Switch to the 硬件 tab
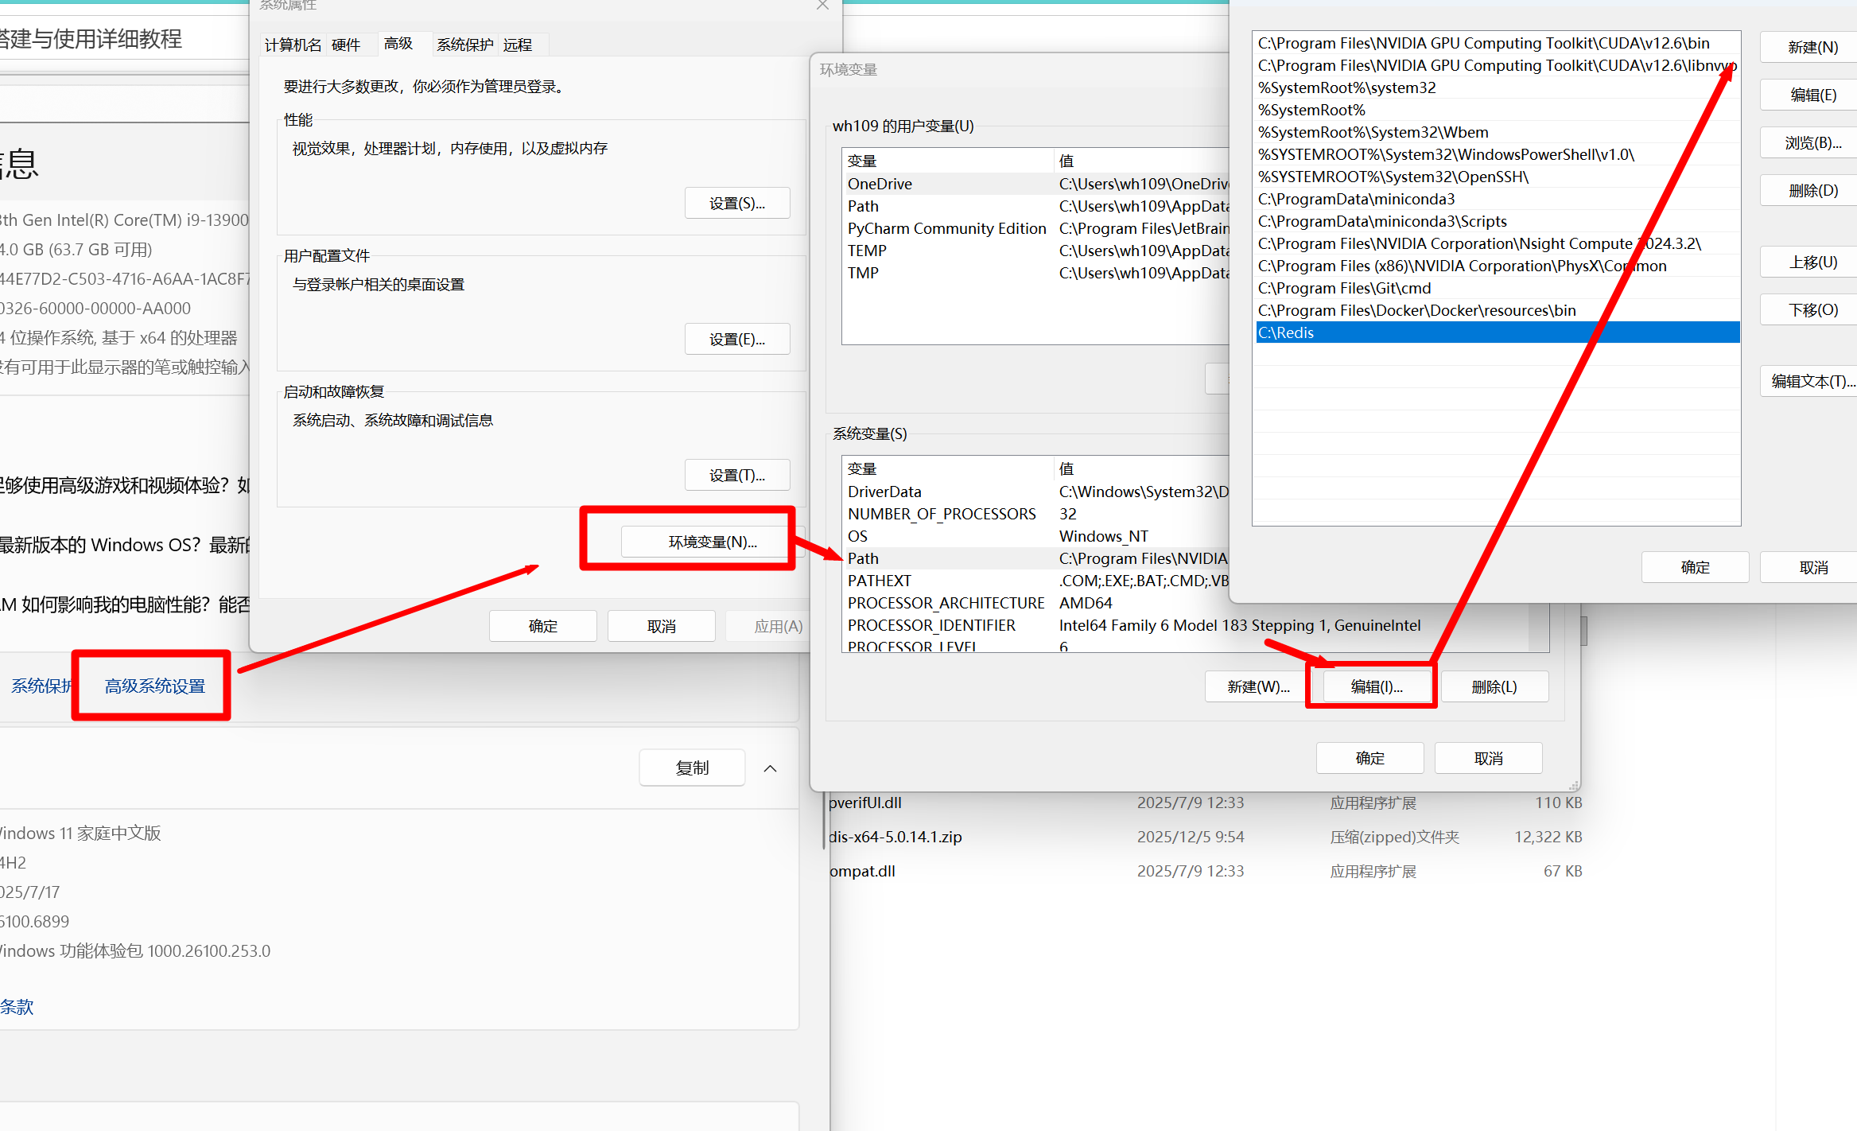Viewport: 1857px width, 1131px height. click(346, 45)
